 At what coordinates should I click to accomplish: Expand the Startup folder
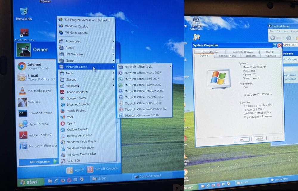pos(86,80)
